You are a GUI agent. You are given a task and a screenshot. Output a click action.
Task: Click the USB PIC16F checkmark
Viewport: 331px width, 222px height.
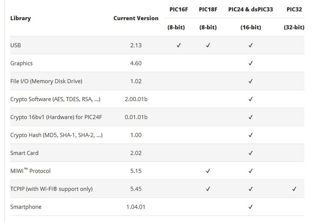[x=178, y=45]
